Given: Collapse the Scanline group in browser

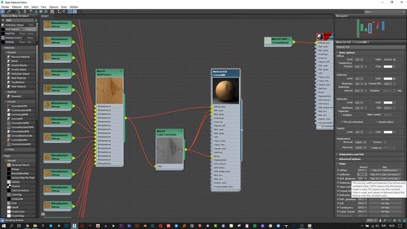Looking at the screenshot, I should tap(11, 92).
